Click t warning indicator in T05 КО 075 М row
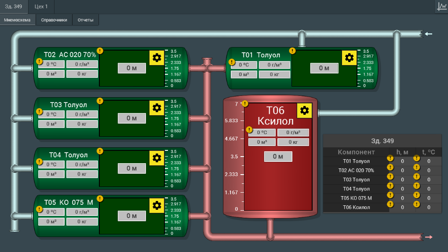Screen dimensions: 448x252 (x=417, y=195)
